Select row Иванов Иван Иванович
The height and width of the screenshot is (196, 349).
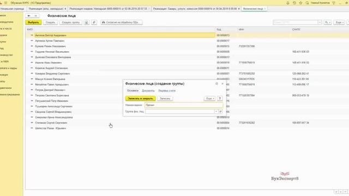coord(187,63)
